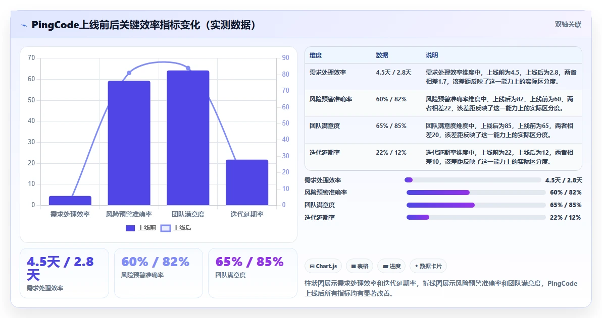This screenshot has height=318, width=602.
Task: Click the 团队满意度 progress bar
Action: click(x=476, y=205)
